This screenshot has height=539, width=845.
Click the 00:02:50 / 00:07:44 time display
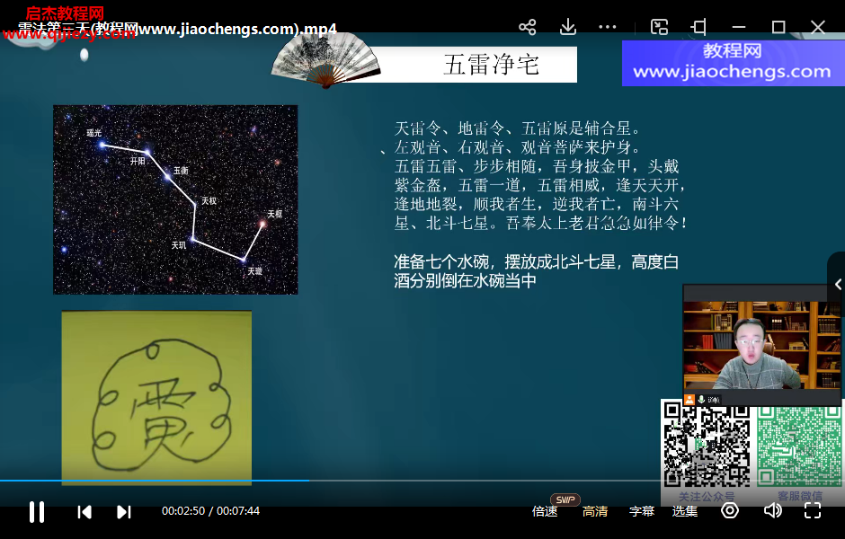point(210,510)
